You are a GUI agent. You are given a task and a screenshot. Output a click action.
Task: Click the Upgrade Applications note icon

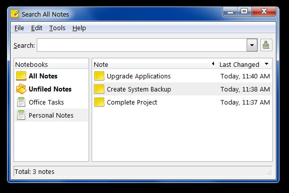coord(99,76)
